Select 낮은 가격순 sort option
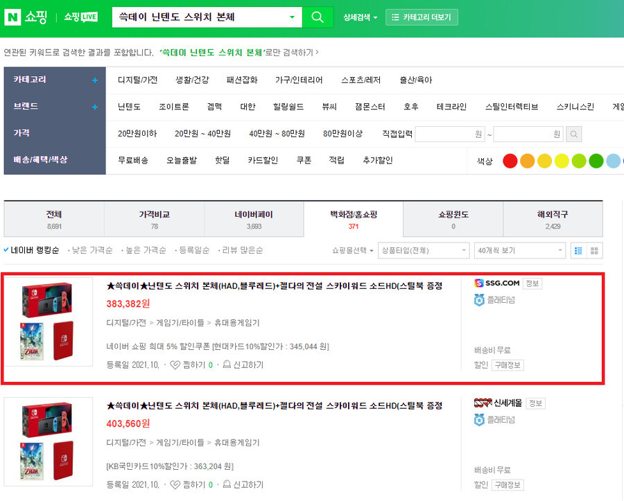This screenshot has width=624, height=501. coord(92,250)
